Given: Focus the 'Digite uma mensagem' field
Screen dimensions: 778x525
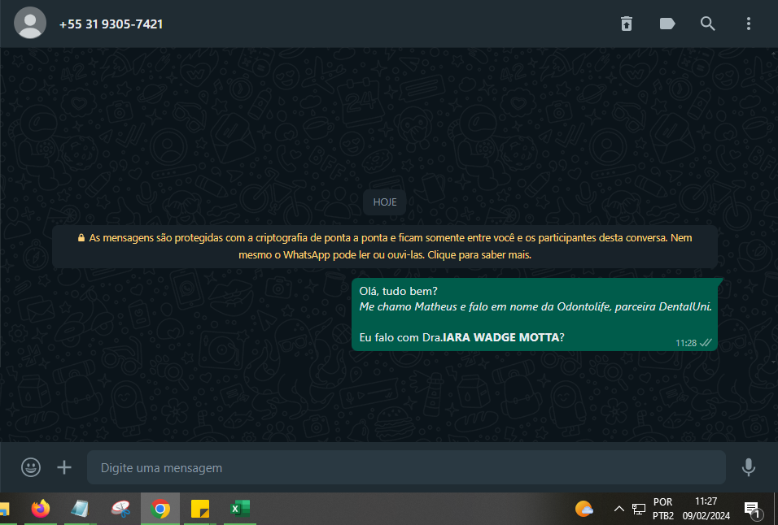Looking at the screenshot, I should point(406,467).
